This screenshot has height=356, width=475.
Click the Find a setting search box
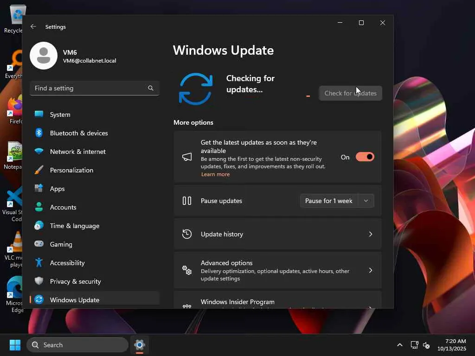[x=95, y=88]
